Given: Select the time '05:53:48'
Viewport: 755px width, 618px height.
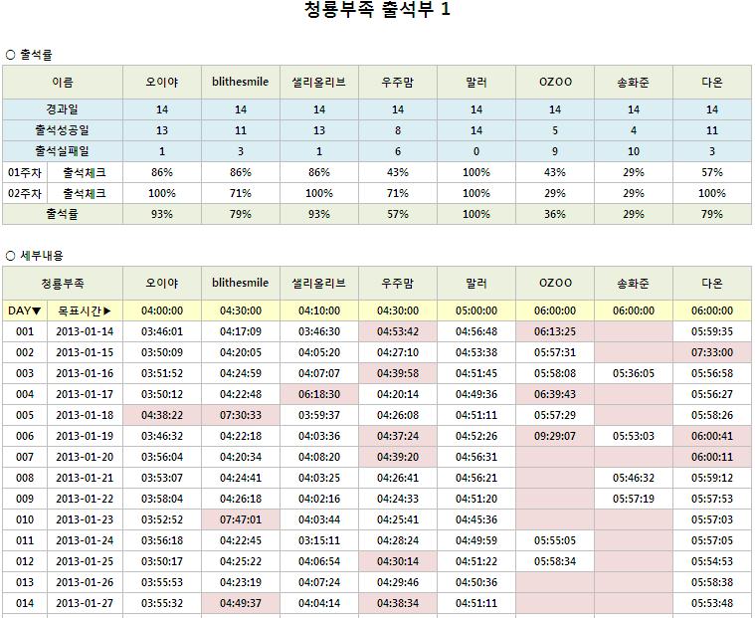Looking at the screenshot, I should coord(712,603).
